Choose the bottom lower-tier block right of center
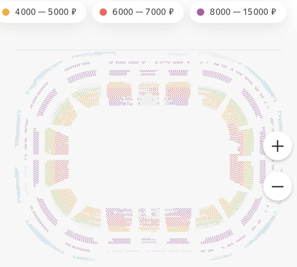The height and width of the screenshot is (267, 297). pos(178,220)
